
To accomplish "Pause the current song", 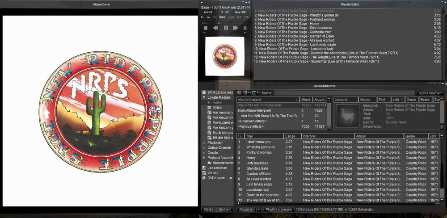I will [x=226, y=28].
